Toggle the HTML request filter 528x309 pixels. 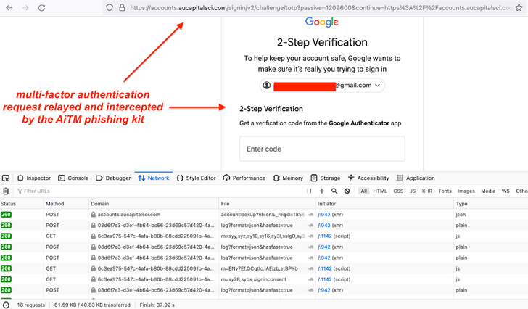pyautogui.click(x=380, y=191)
